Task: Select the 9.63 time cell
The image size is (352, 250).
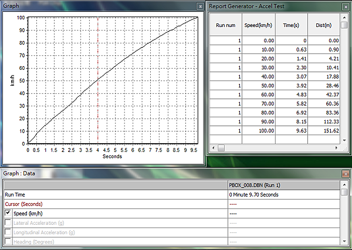Action: click(x=292, y=130)
